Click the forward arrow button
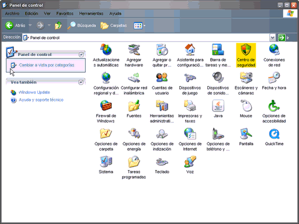299x224 pixels. pos(40,25)
